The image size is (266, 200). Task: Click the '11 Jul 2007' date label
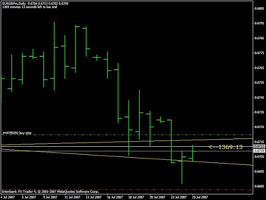click(x=72, y=197)
